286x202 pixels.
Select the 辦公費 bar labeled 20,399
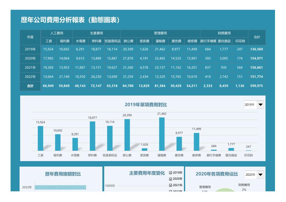pyautogui.click(x=127, y=135)
